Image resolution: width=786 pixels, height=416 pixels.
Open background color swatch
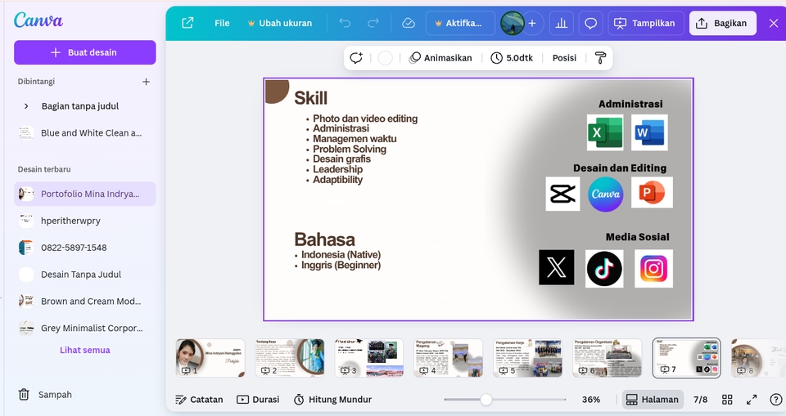tap(385, 58)
